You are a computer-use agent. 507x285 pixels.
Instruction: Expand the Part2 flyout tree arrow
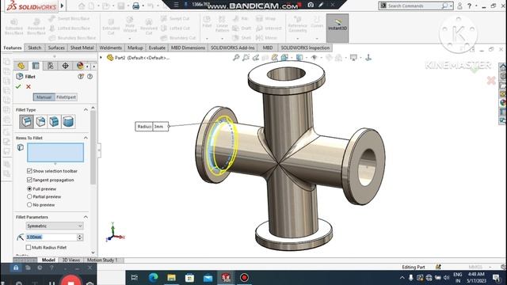point(101,58)
